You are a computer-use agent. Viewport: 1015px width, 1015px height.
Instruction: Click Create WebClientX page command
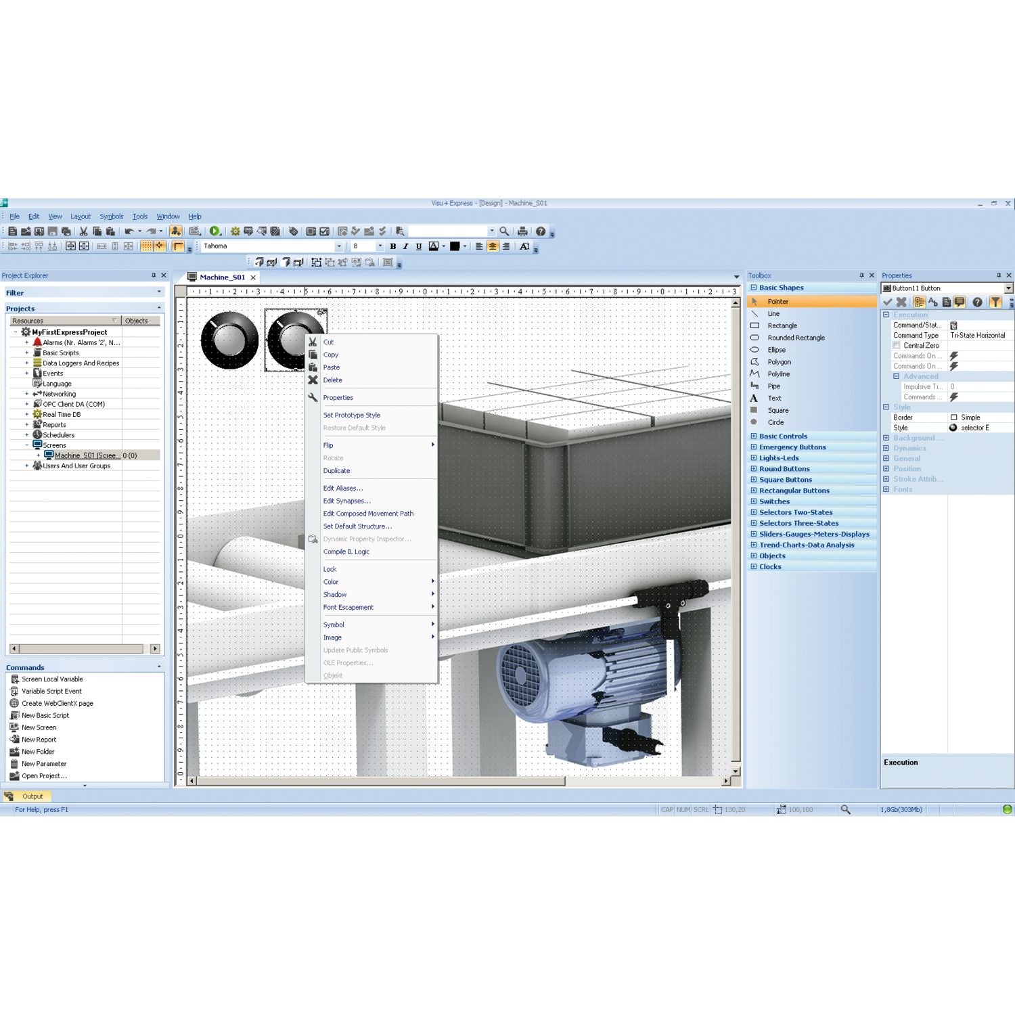[x=57, y=703]
